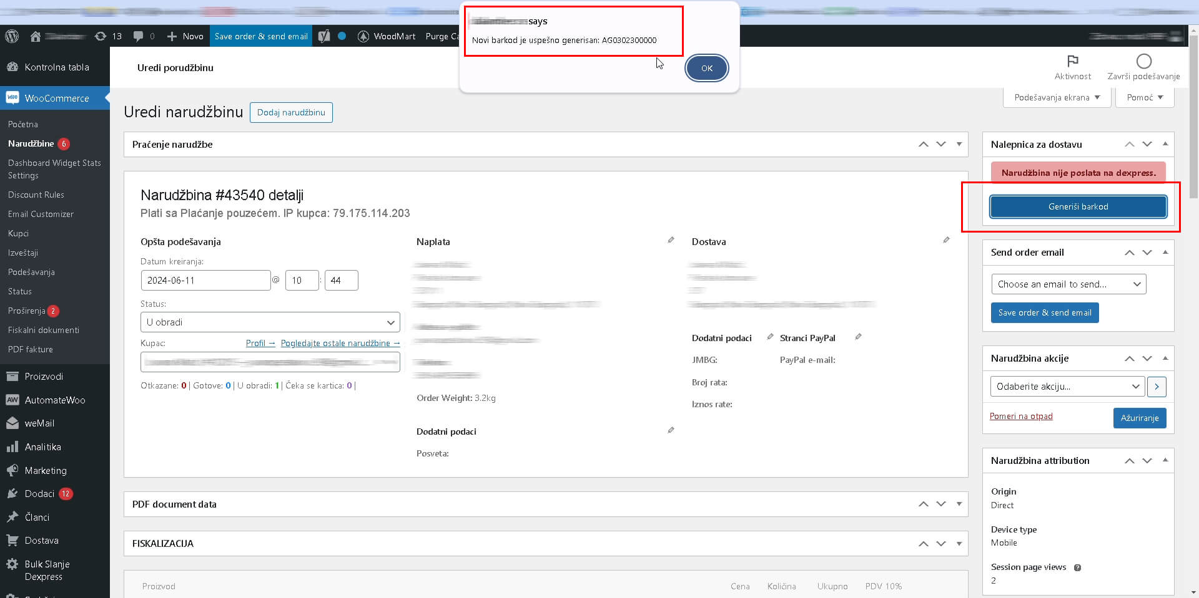This screenshot has height=598, width=1199.
Task: Open the Status dropdown showing U obradi
Action: click(x=270, y=322)
